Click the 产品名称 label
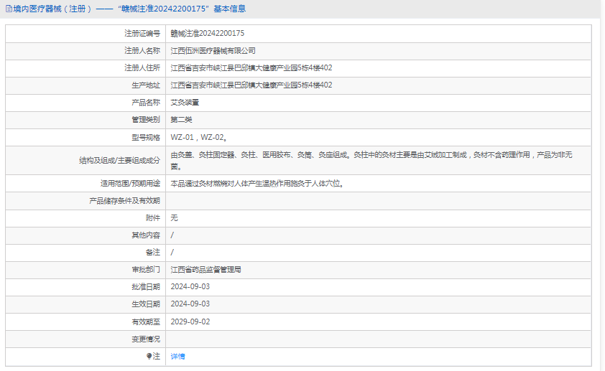The height and width of the screenshot is (371, 605). coord(146,103)
